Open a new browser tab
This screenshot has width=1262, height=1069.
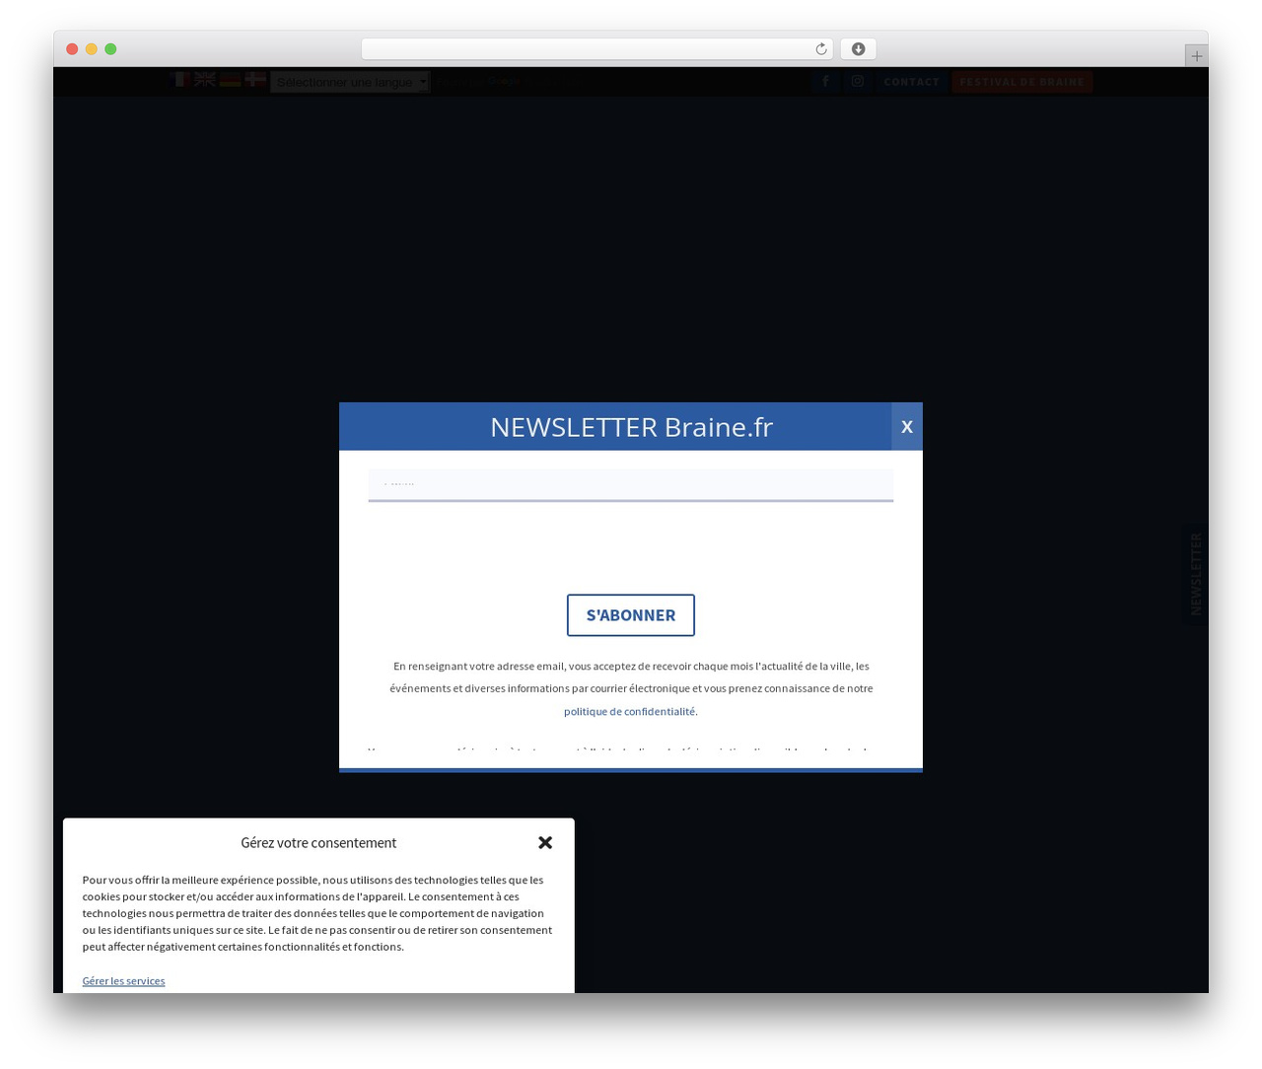(x=1196, y=56)
